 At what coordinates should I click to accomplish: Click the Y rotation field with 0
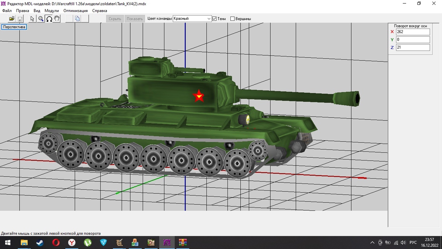[413, 40]
